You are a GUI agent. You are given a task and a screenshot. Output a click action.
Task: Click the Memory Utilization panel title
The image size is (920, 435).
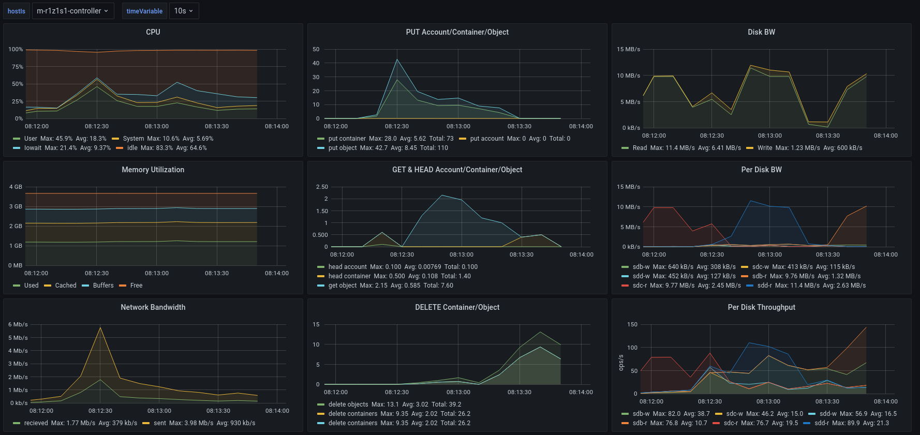[153, 170]
